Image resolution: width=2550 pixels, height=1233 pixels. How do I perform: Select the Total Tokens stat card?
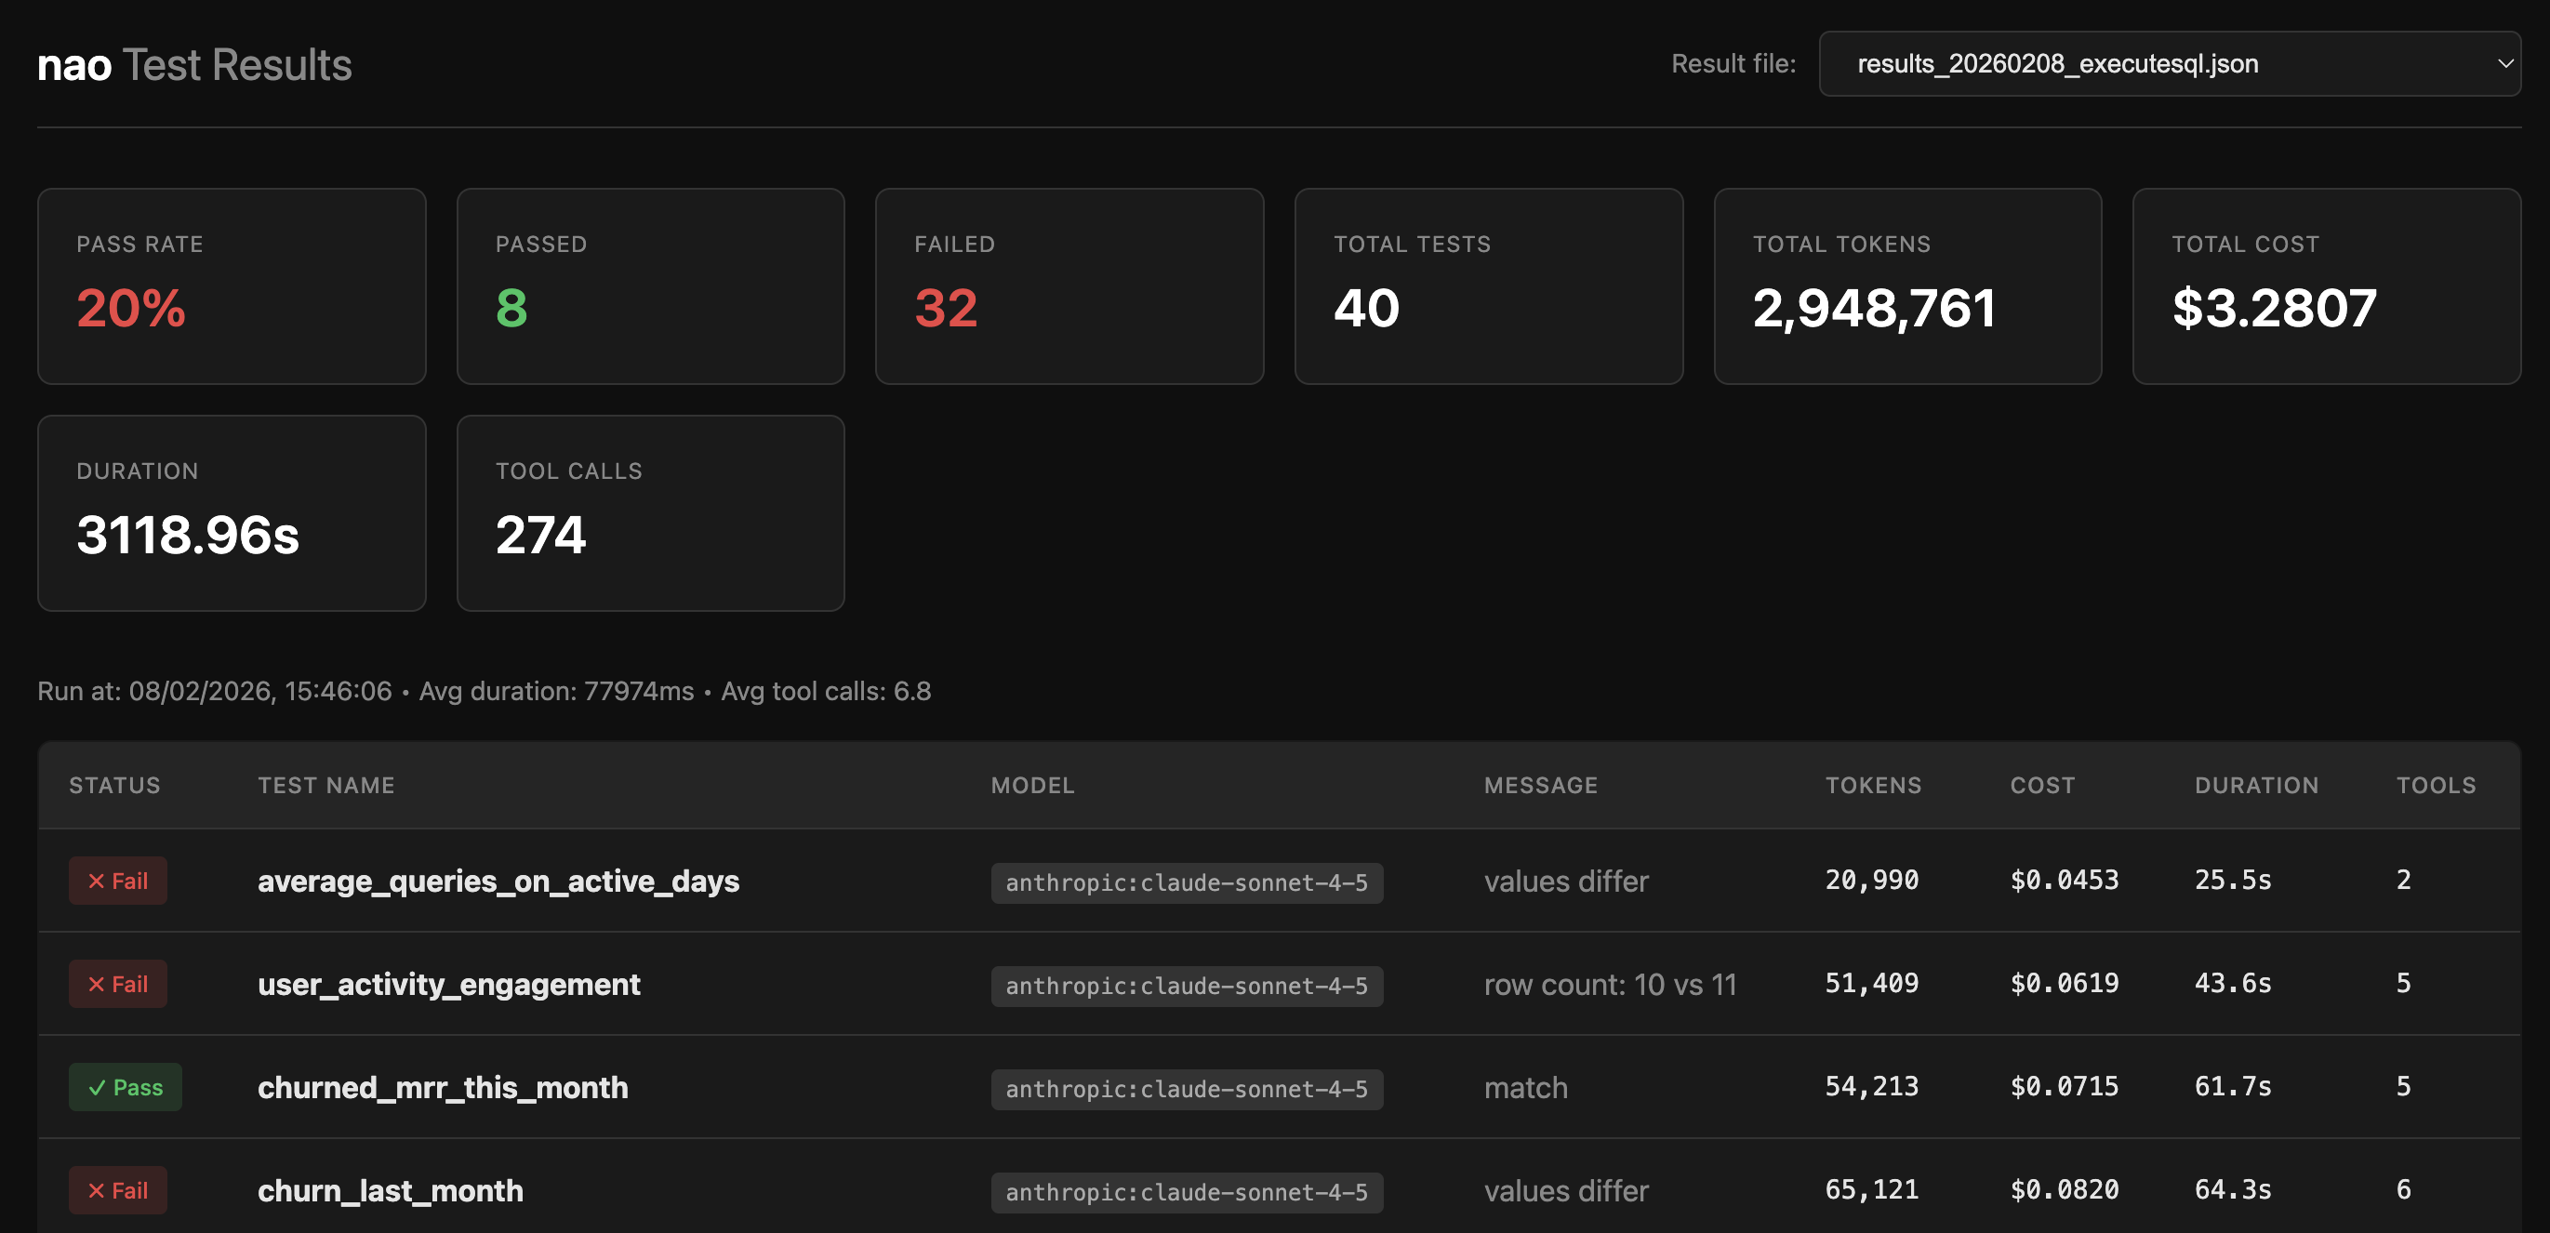(1906, 286)
